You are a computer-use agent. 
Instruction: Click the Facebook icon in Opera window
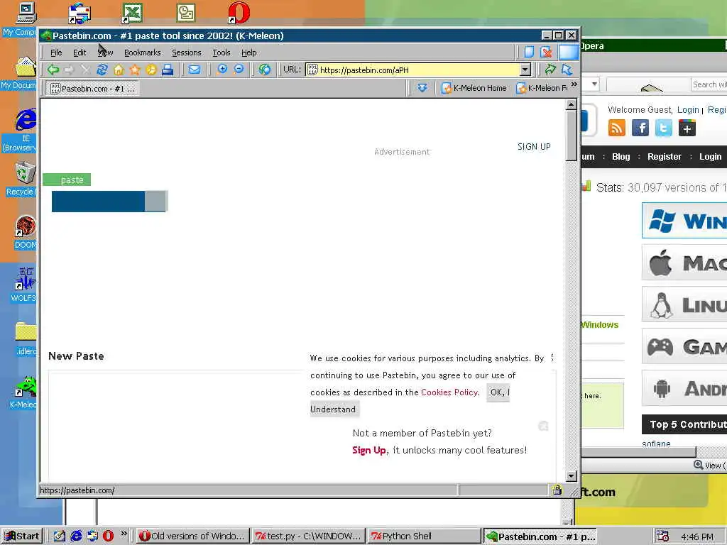[x=640, y=128]
